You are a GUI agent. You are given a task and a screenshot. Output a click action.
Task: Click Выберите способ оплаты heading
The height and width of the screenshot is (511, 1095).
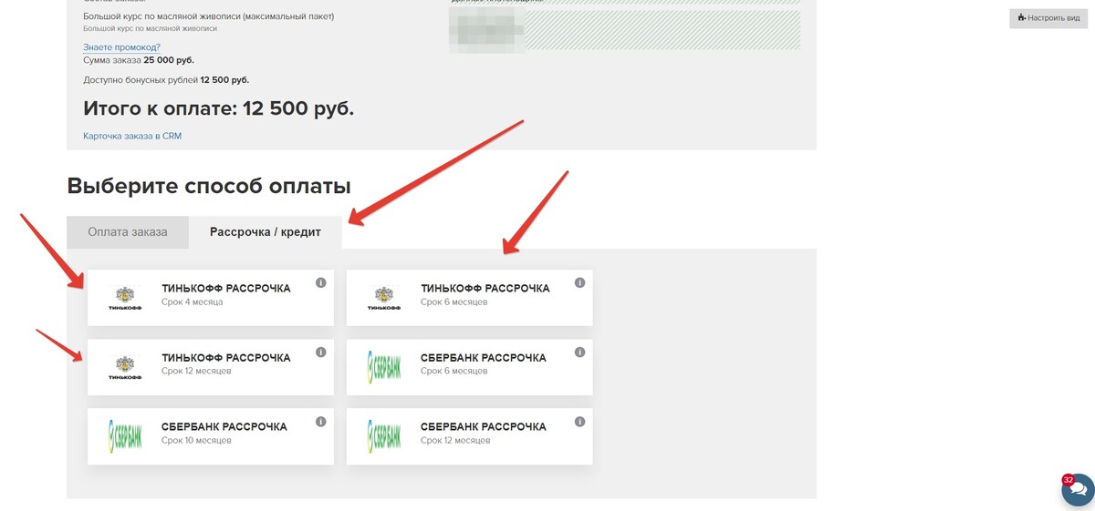[209, 188]
